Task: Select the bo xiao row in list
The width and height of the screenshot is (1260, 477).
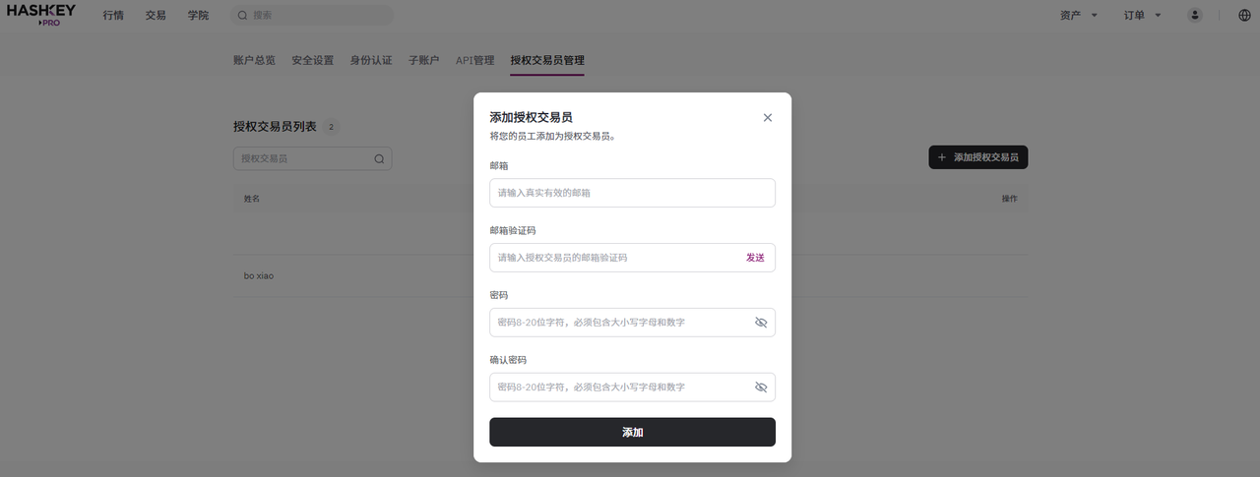Action: pos(630,276)
